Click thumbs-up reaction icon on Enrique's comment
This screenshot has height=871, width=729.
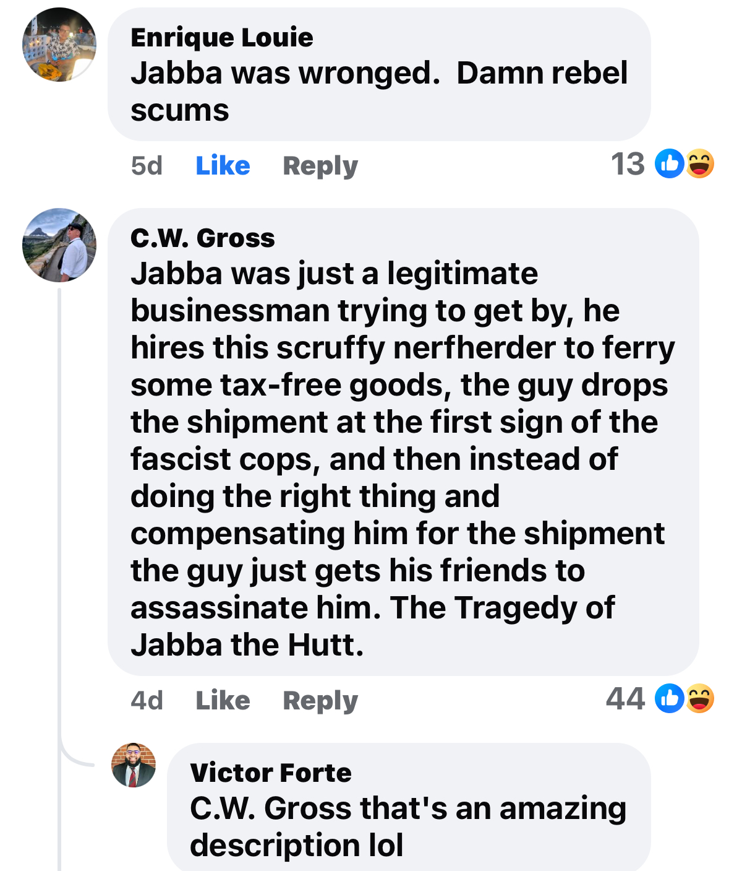pos(670,164)
